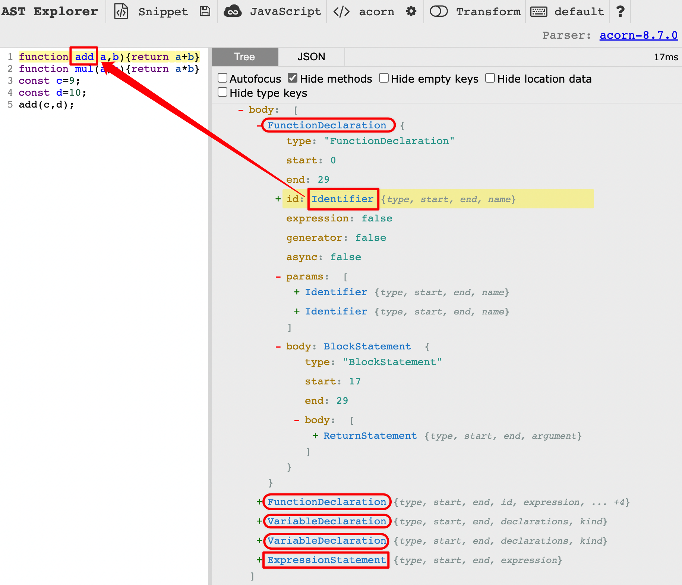The height and width of the screenshot is (585, 682).
Task: Click the id Identifier type label
Action: pos(342,199)
